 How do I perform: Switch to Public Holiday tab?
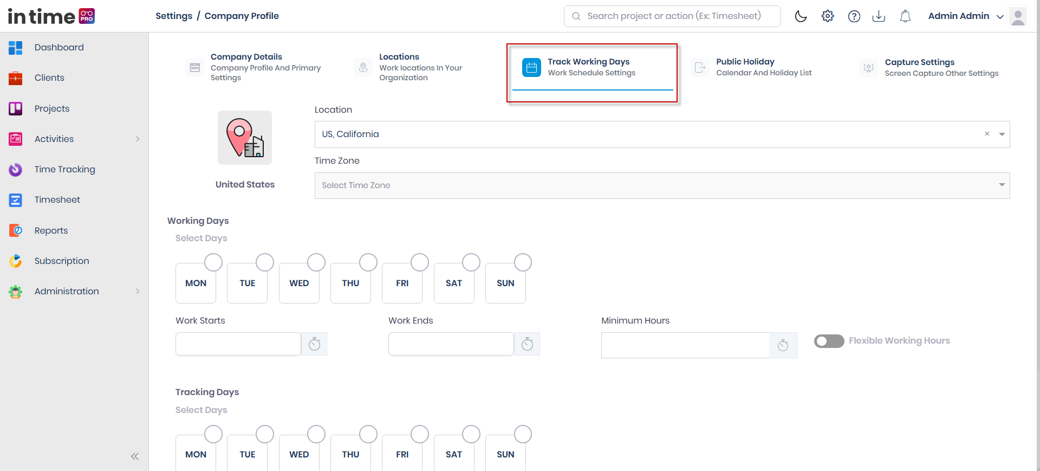pyautogui.click(x=753, y=67)
